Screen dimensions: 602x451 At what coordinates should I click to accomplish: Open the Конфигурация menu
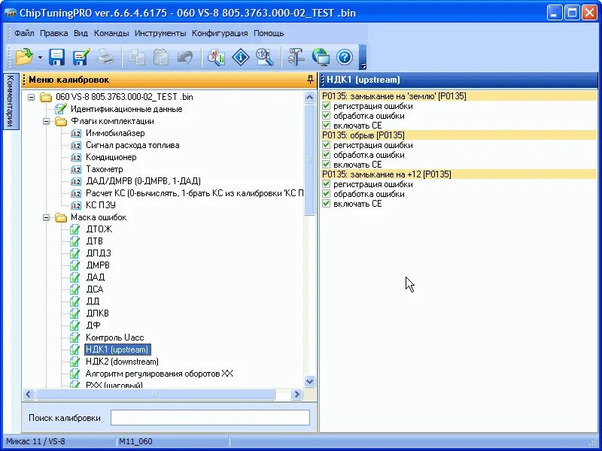pyautogui.click(x=220, y=33)
